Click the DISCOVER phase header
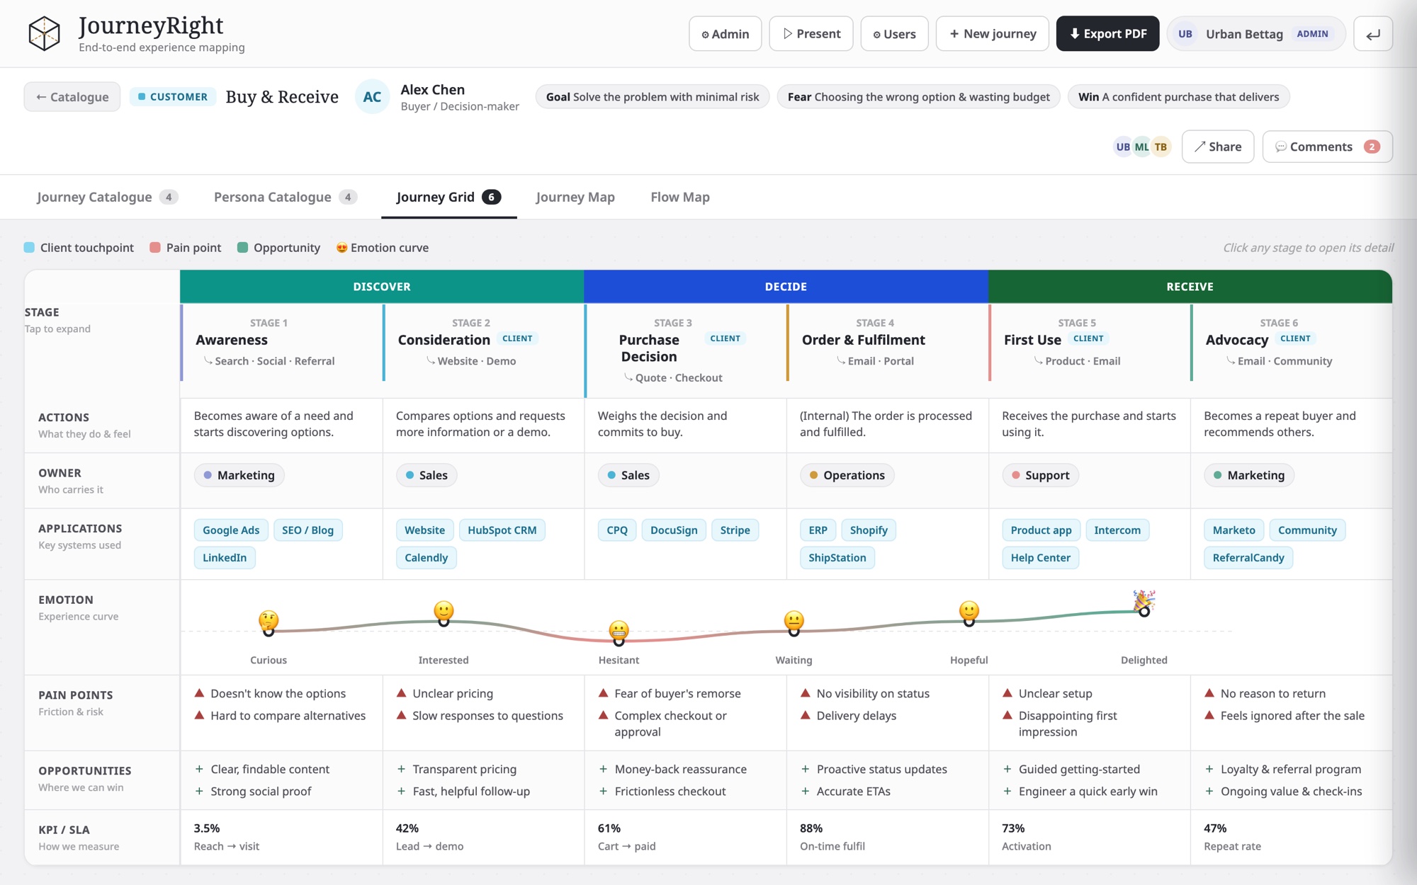The height and width of the screenshot is (885, 1417). point(382,287)
